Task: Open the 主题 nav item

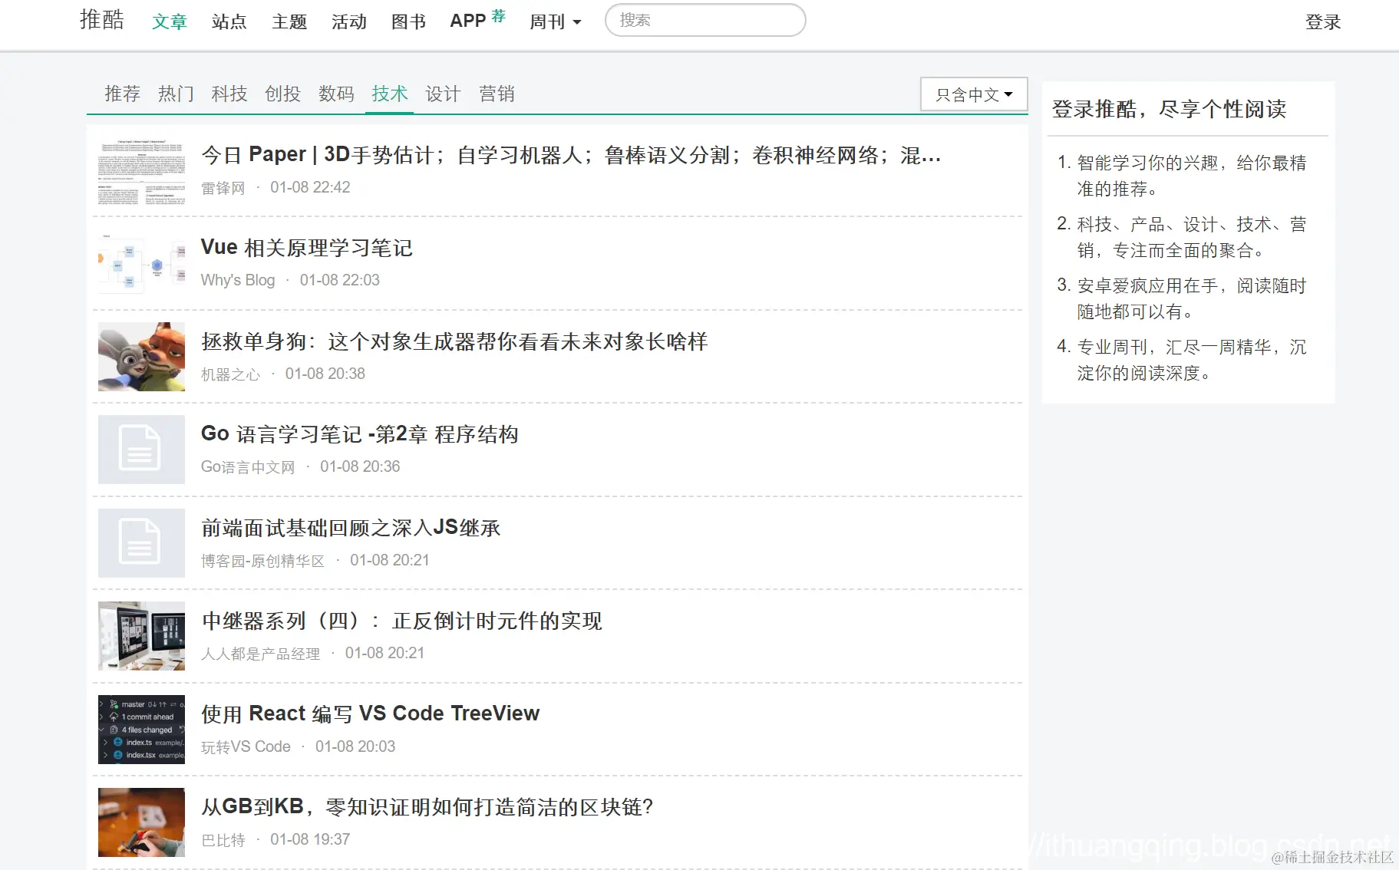Action: [289, 21]
